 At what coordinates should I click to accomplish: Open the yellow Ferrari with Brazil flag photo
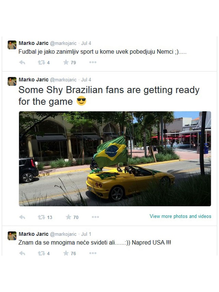tap(115, 158)
